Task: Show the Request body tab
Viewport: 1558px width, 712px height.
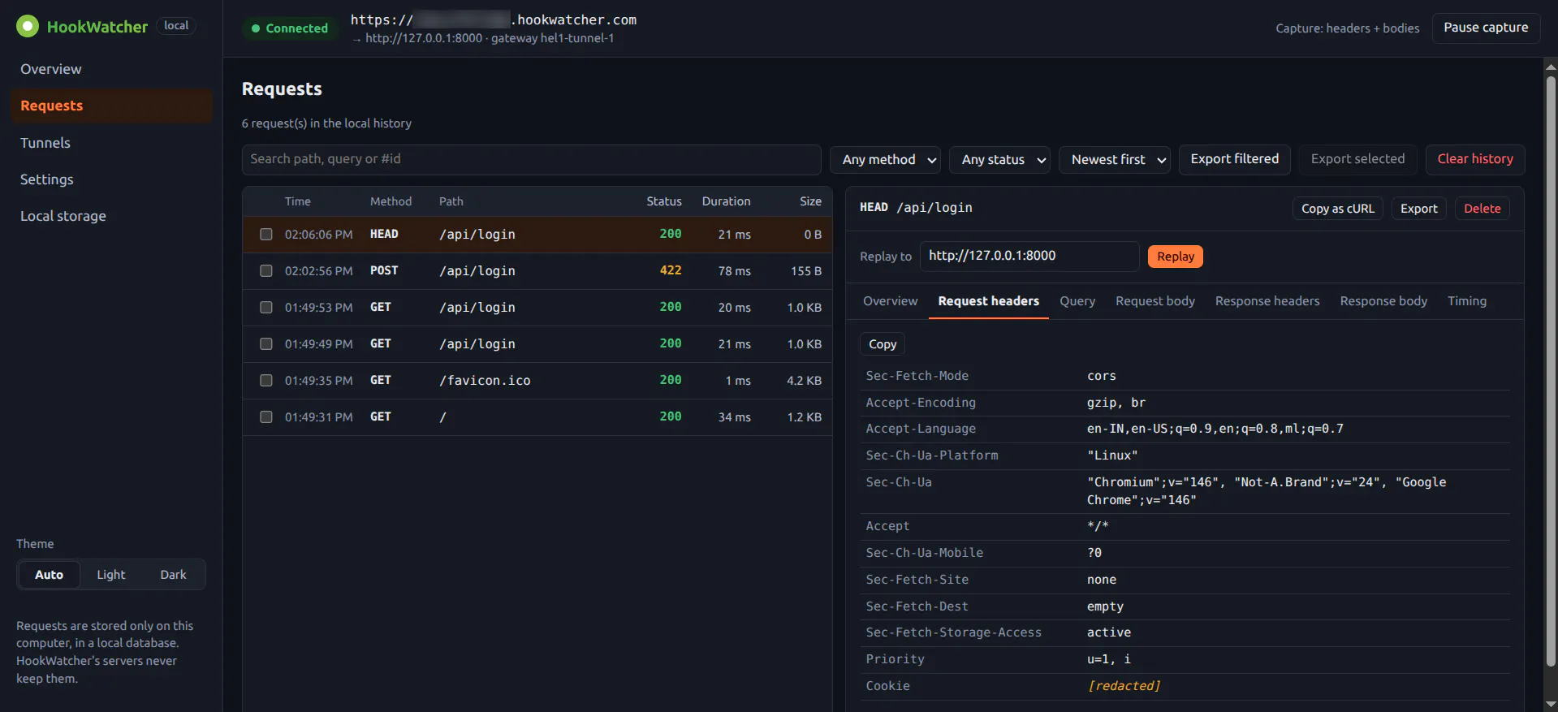Action: (1155, 301)
